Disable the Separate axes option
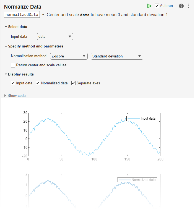195x209 pixels. (x=74, y=83)
